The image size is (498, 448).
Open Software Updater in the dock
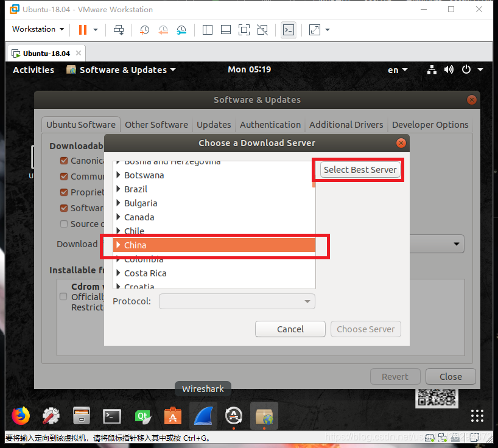point(234,416)
